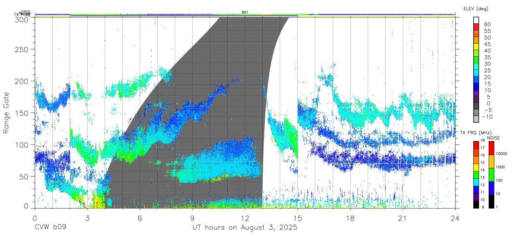Click the '60' label on ELEV scale
The width and height of the screenshot is (512, 236).
pos(487,24)
